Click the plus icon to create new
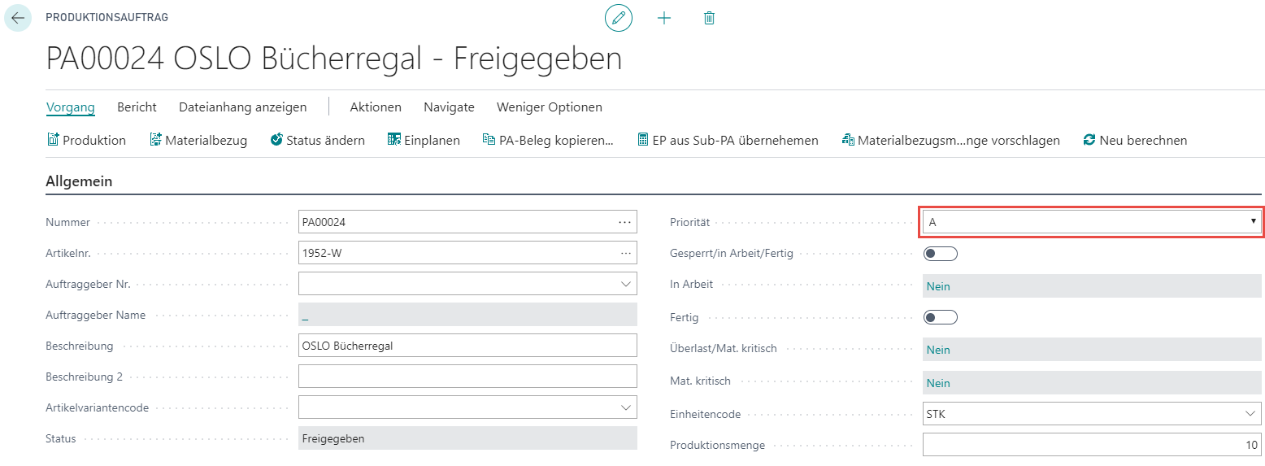This screenshot has width=1265, height=466. (664, 18)
